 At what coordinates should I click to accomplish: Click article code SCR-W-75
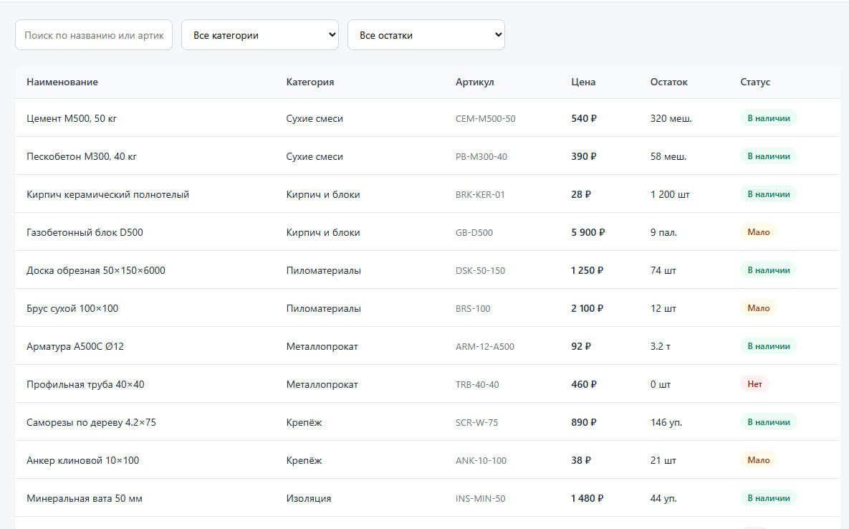[476, 422]
